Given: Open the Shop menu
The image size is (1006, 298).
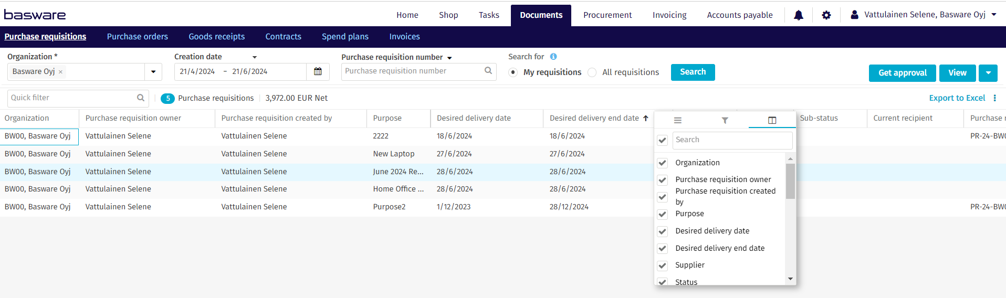Looking at the screenshot, I should (x=448, y=15).
